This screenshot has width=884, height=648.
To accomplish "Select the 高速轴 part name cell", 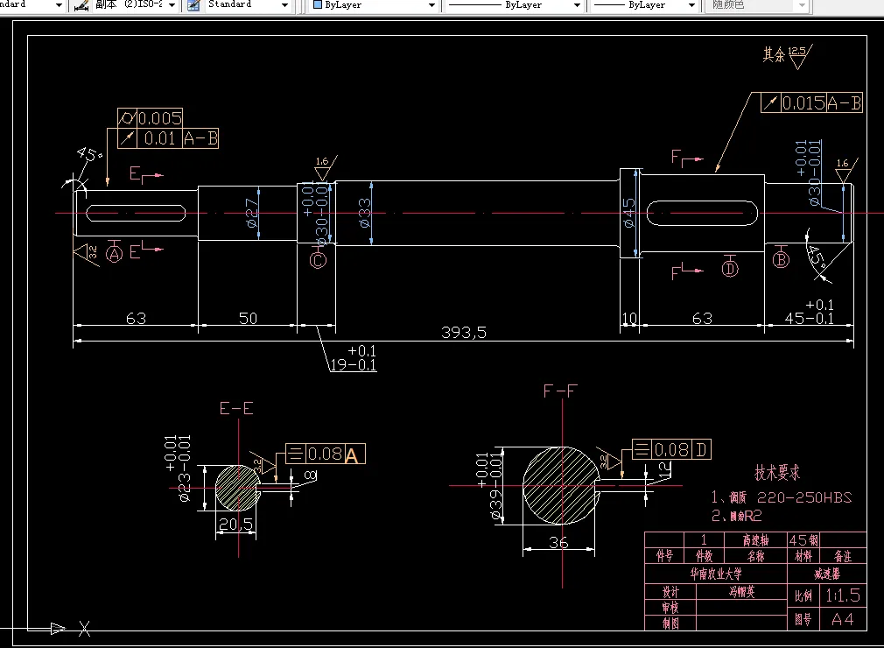I will pyautogui.click(x=755, y=540).
